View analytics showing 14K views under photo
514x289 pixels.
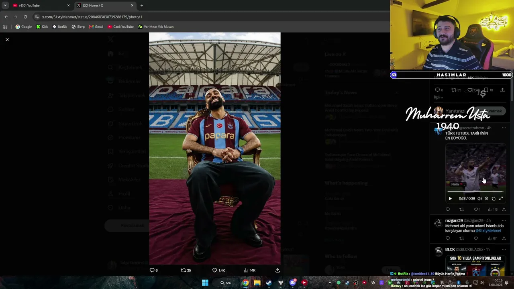[x=250, y=270]
